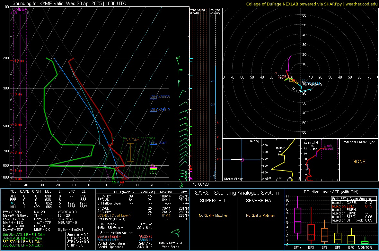
Task: Select the MU parcel row
Action: coord(48,207)
